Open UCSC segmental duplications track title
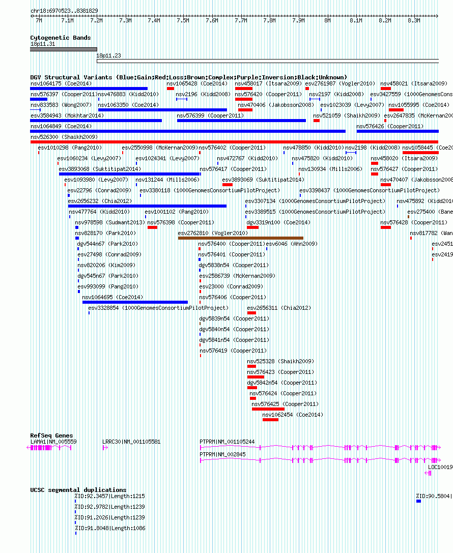This screenshot has width=453, height=553. pos(78,490)
